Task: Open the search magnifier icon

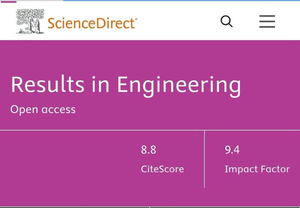Action: [x=226, y=21]
